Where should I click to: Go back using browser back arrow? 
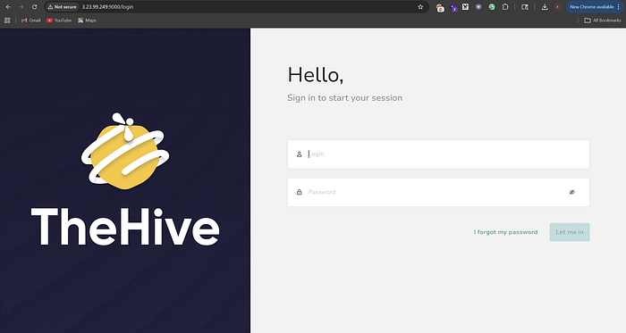tap(8, 7)
